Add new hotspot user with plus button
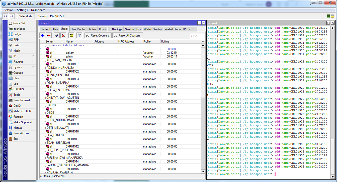Image resolution: width=337 pixels, height=182 pixels. point(42,35)
